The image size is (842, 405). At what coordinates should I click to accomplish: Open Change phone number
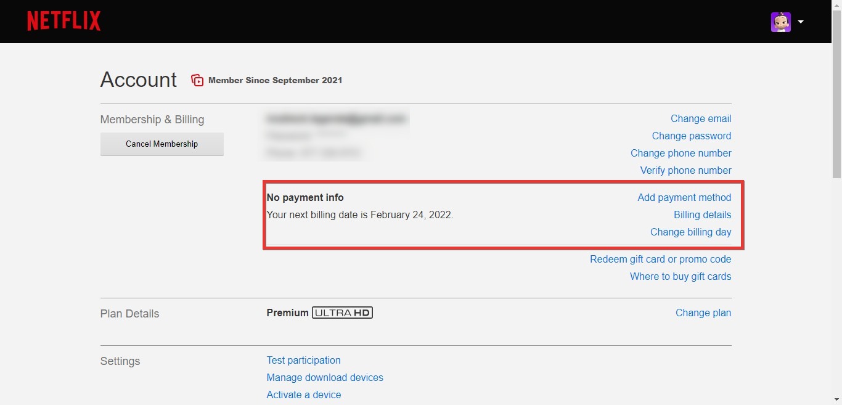tap(681, 153)
